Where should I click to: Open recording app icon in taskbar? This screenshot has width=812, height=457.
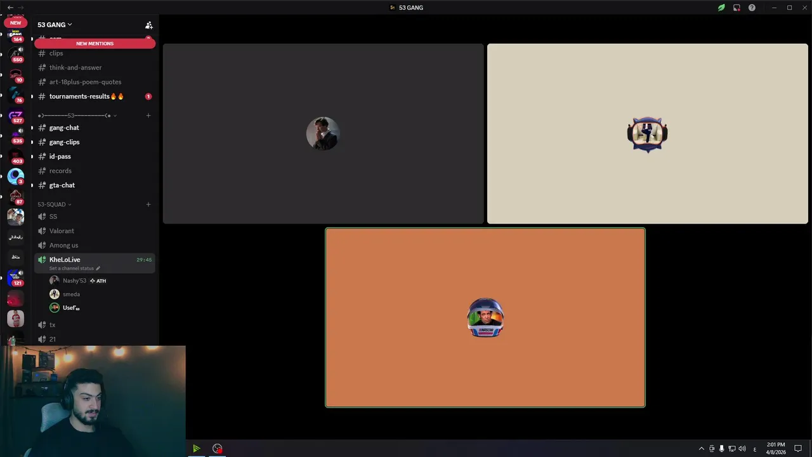(218, 449)
